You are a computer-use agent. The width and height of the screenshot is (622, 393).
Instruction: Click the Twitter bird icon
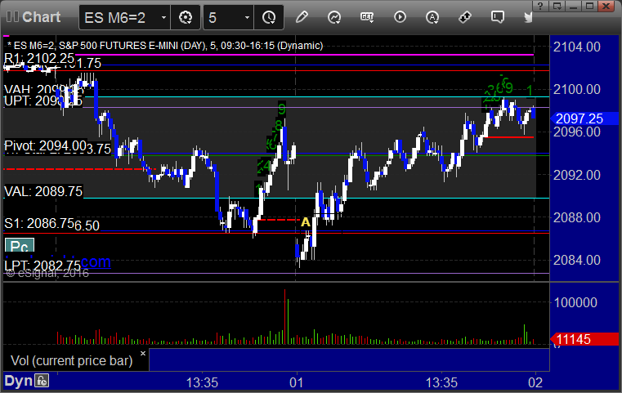[528, 17]
